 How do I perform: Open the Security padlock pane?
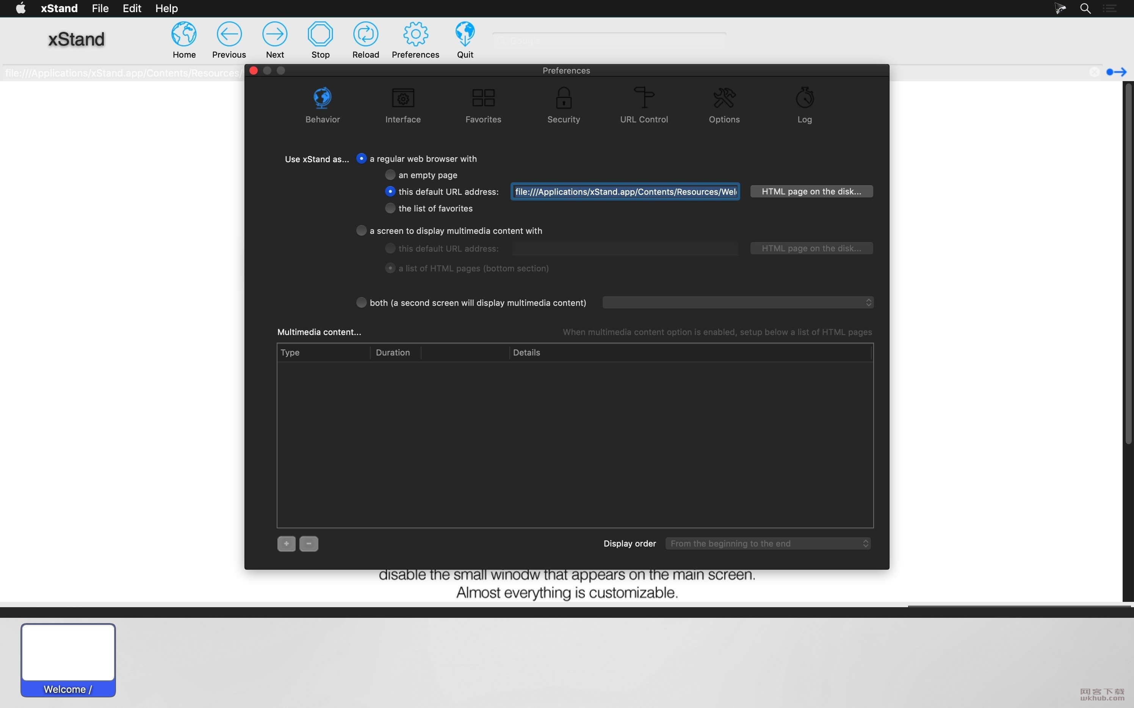pos(564,98)
